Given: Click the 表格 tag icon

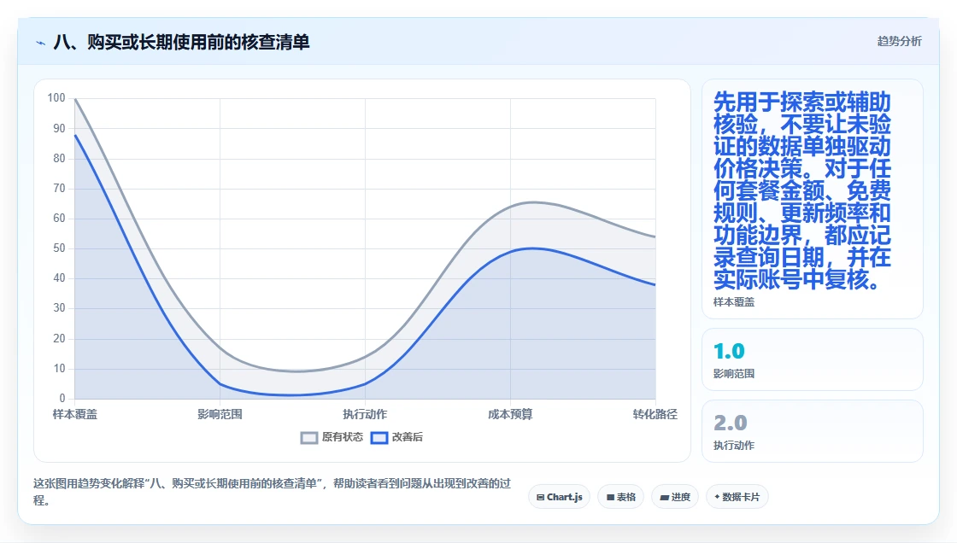Looking at the screenshot, I should 610,497.
